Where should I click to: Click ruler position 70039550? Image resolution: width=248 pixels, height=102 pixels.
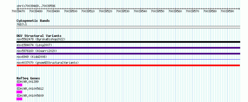coord(158,11)
